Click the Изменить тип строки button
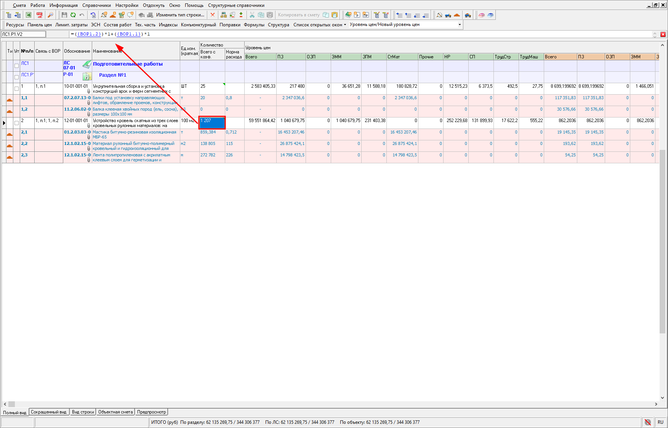The height and width of the screenshot is (428, 668). (x=180, y=15)
